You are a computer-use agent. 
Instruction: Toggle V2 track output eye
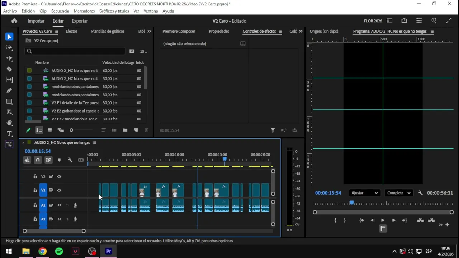coord(59,176)
